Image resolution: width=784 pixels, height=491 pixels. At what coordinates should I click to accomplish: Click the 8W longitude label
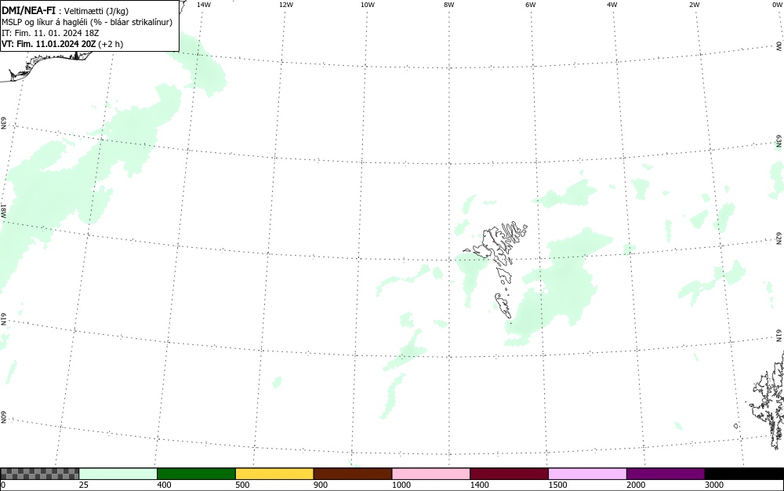(448, 5)
